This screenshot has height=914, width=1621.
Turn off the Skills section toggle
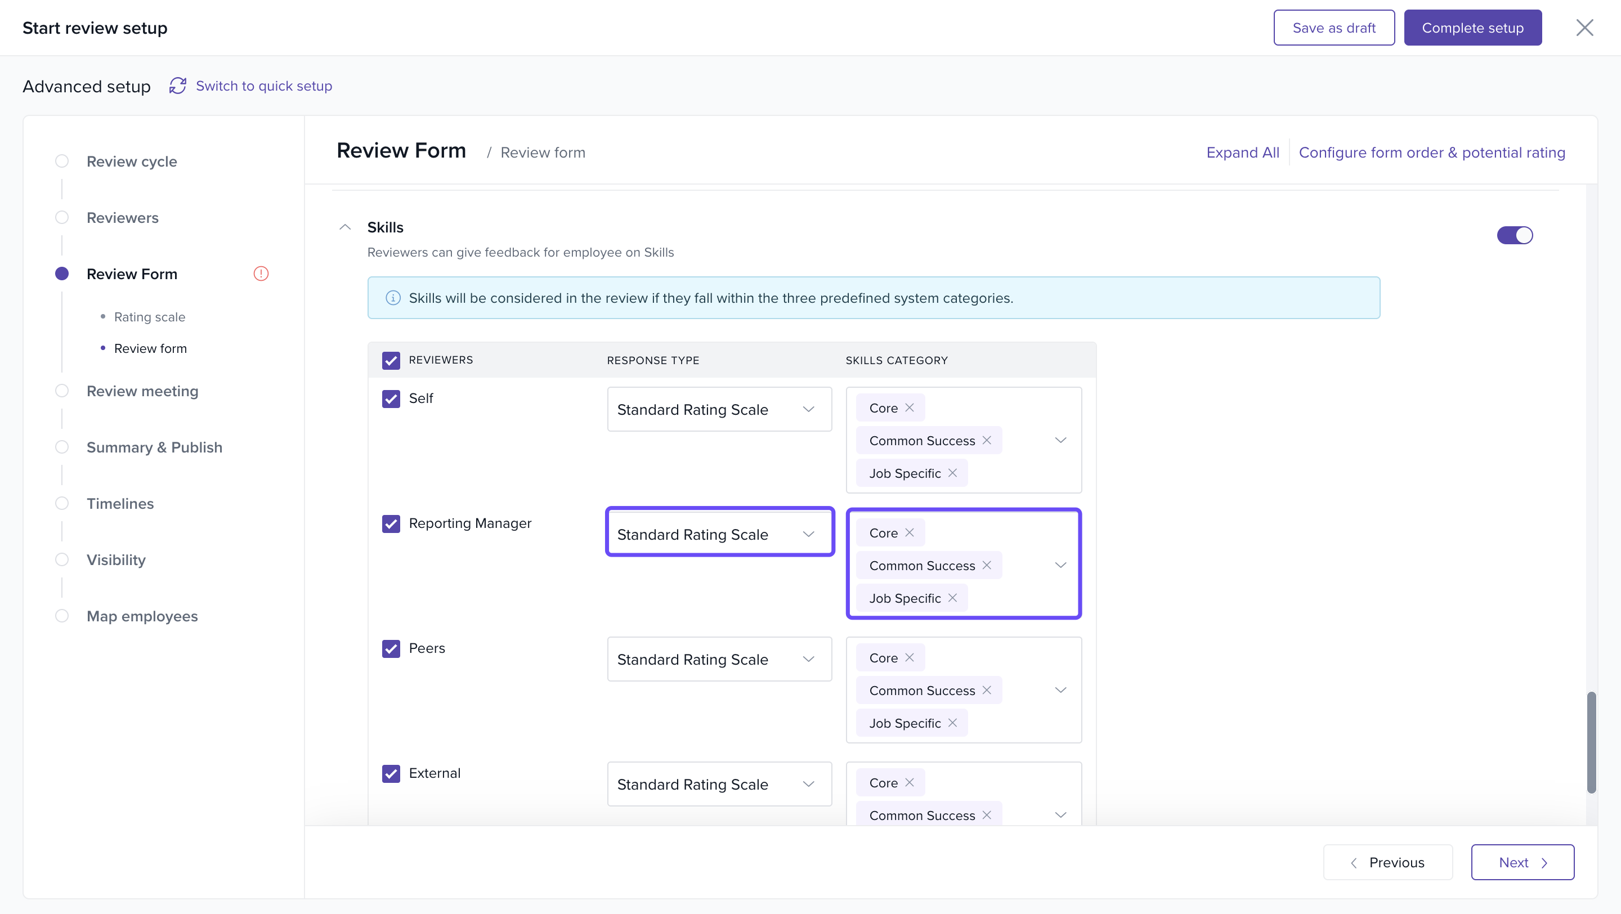point(1514,235)
